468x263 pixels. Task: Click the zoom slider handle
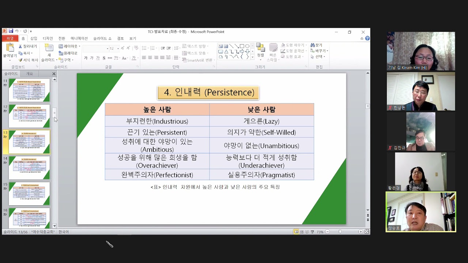coord(340,232)
